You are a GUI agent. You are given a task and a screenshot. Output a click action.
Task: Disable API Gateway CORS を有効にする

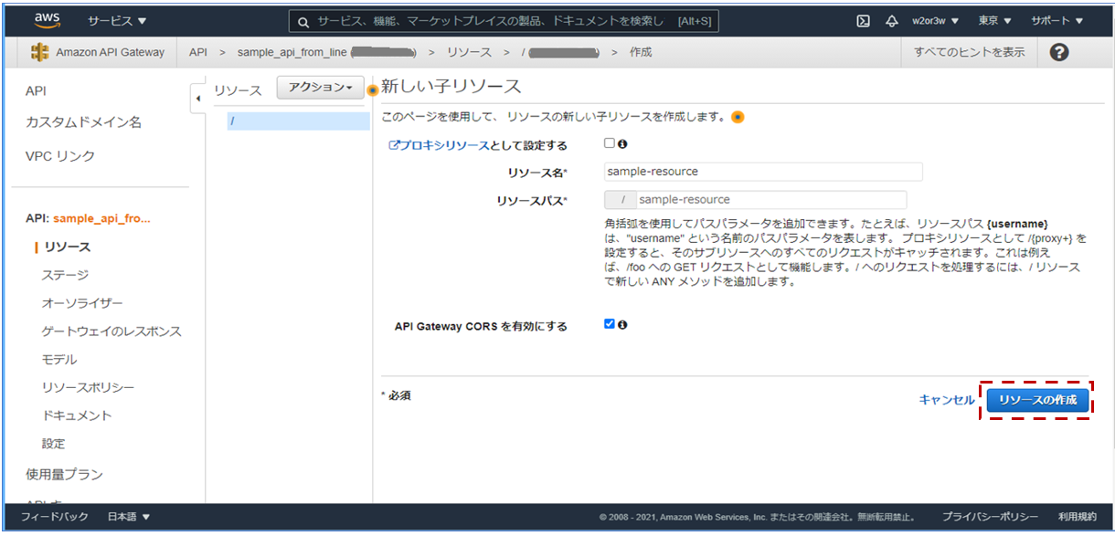(609, 324)
